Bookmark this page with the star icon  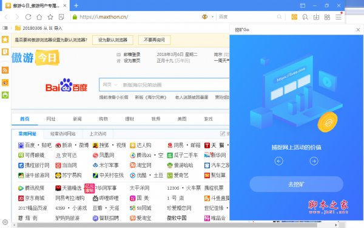[50, 17]
